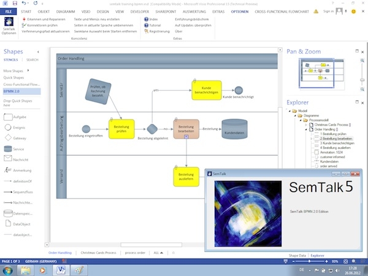Select the Ereignis circle shape
The image size is (368, 276).
[x=15, y=128]
